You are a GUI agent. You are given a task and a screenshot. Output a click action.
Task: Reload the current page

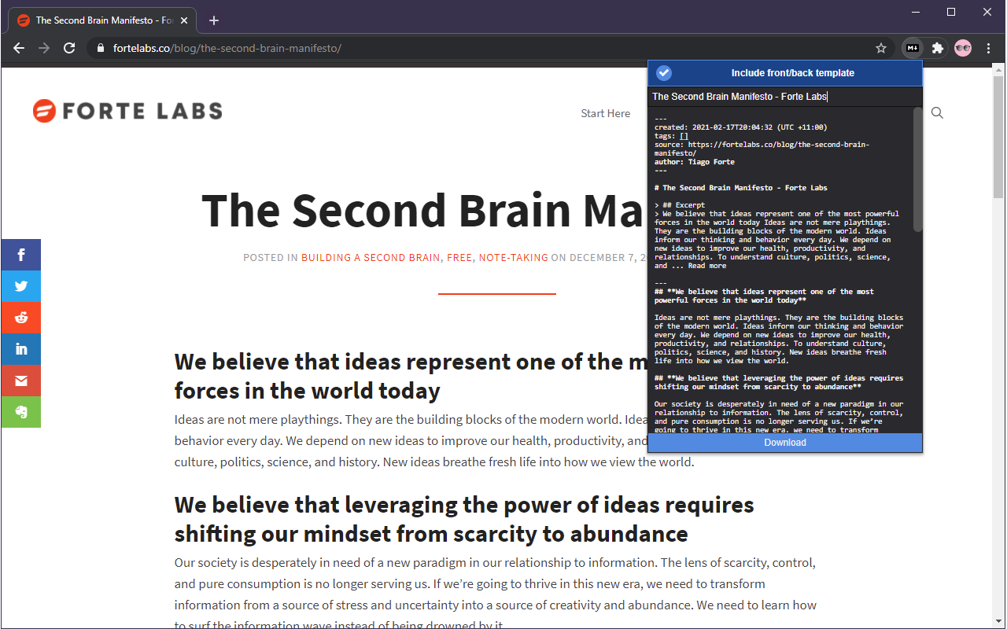tap(68, 48)
